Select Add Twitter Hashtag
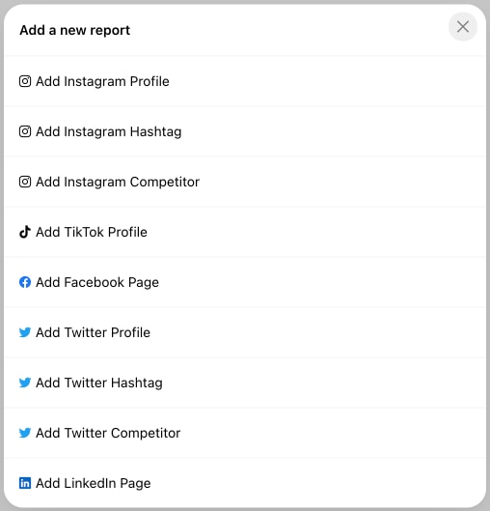The height and width of the screenshot is (511, 490). (x=245, y=383)
